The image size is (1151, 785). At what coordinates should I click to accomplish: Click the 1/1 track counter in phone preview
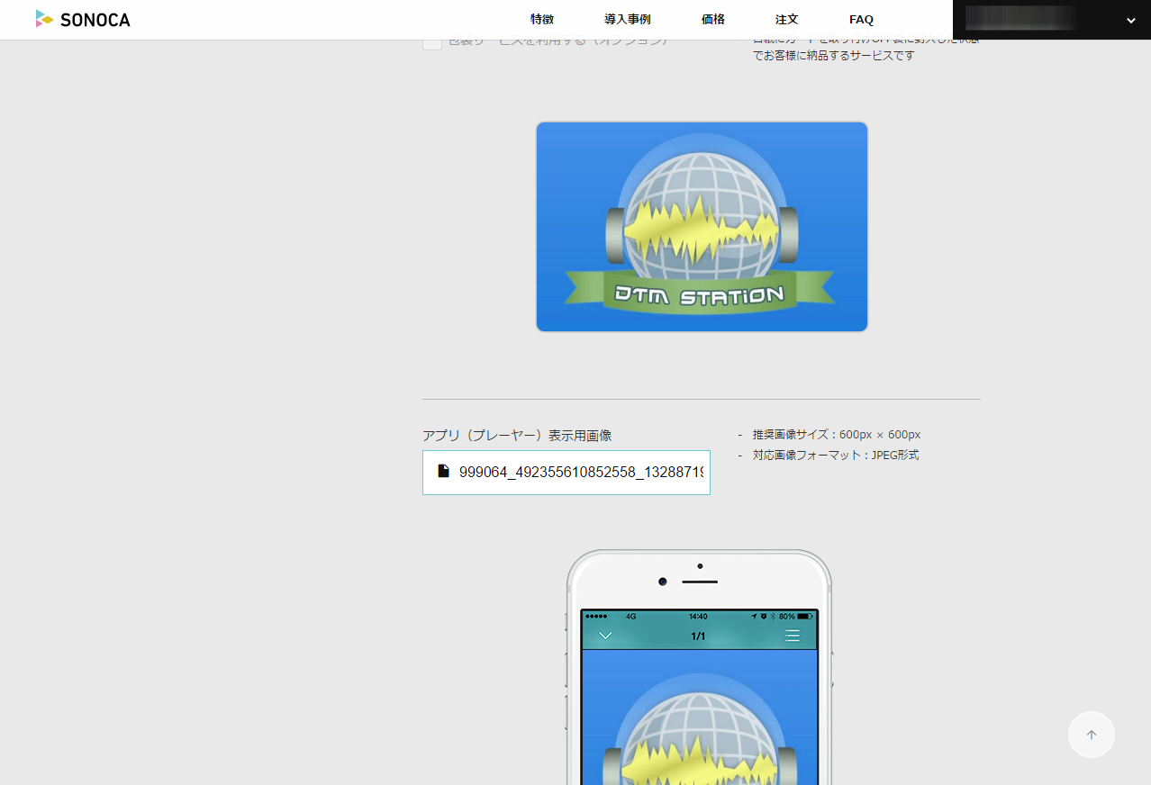[698, 636]
